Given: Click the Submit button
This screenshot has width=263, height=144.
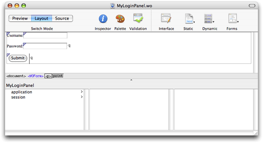Looking at the screenshot, I should (x=18, y=58).
